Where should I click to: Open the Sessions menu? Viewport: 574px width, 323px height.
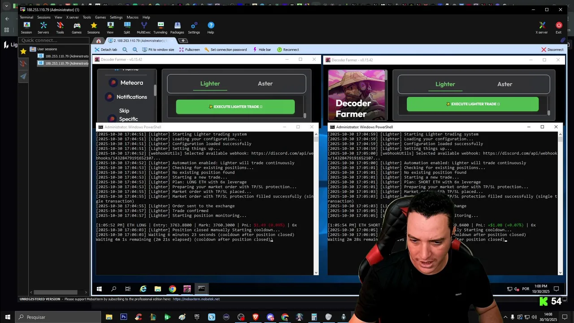click(44, 17)
